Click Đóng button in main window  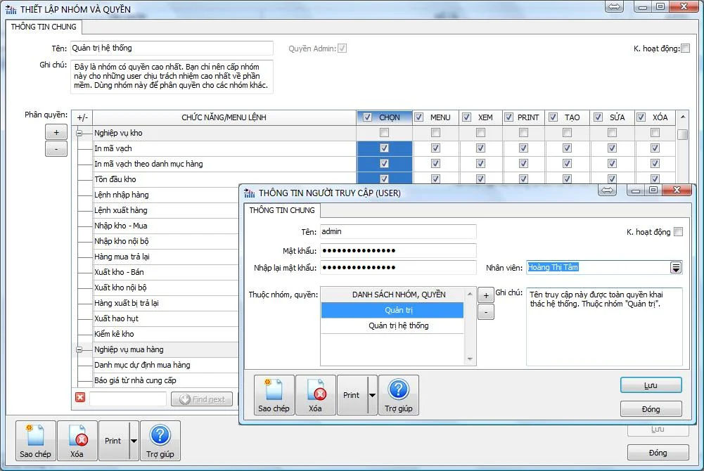[x=658, y=452]
